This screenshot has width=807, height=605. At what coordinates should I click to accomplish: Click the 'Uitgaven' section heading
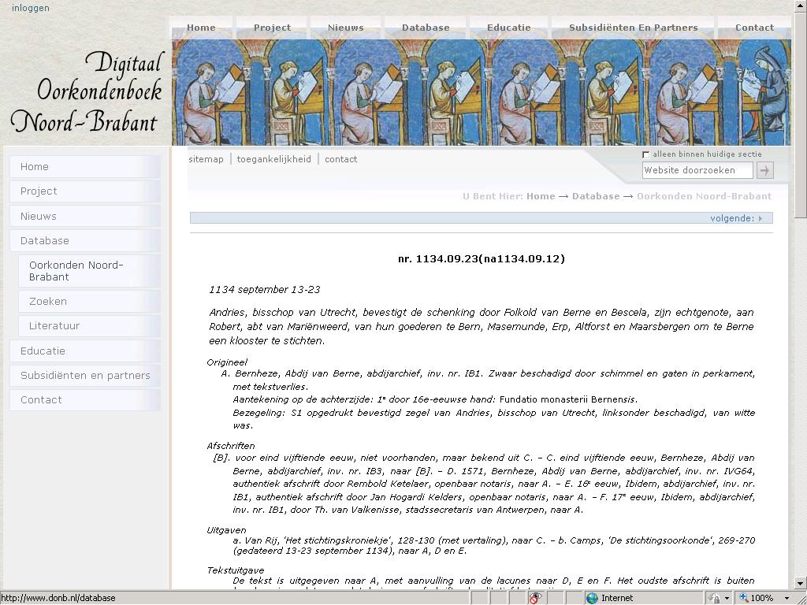(x=226, y=530)
